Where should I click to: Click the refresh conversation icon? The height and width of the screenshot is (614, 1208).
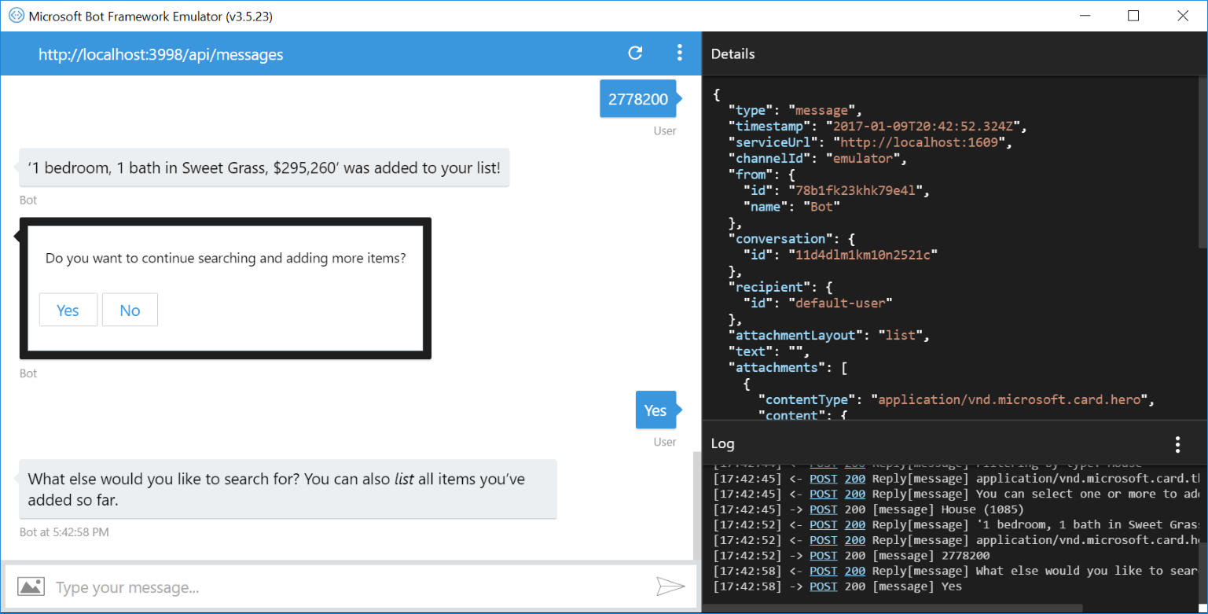click(635, 53)
